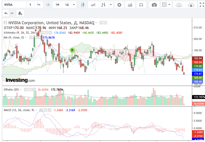Toggle MACD indicator visibility eye
This screenshot has height=142, width=205.
pyautogui.click(x=41, y=110)
